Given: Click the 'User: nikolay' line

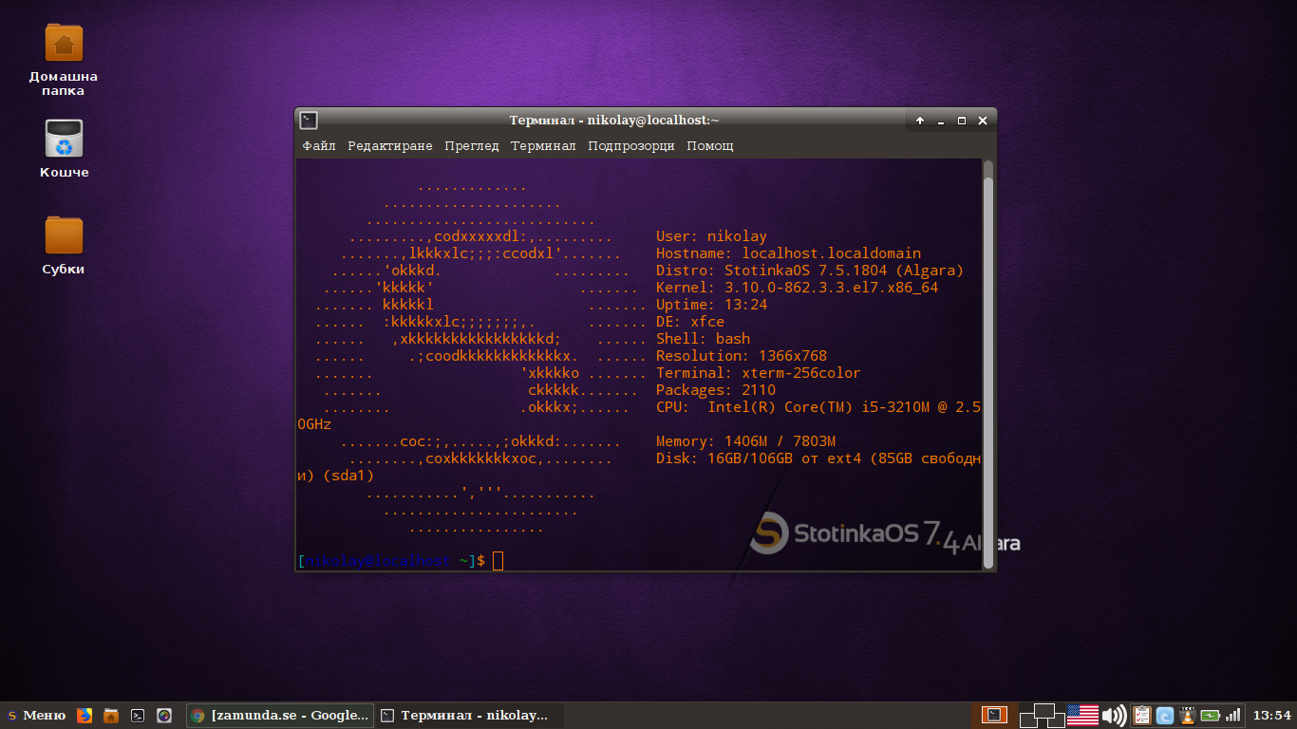Looking at the screenshot, I should pyautogui.click(x=711, y=236).
